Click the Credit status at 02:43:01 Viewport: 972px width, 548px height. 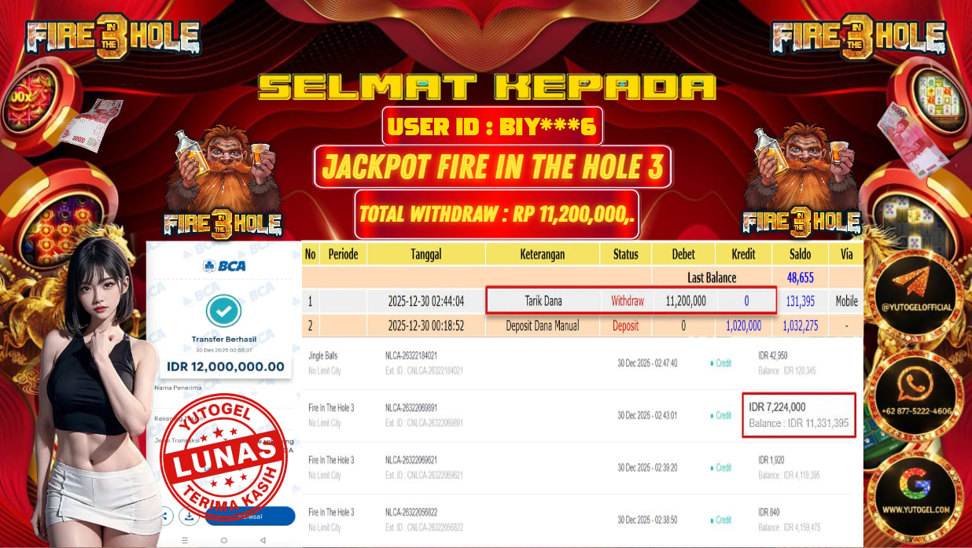[720, 415]
